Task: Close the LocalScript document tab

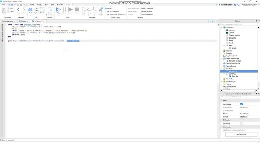Action: [x=44, y=21]
